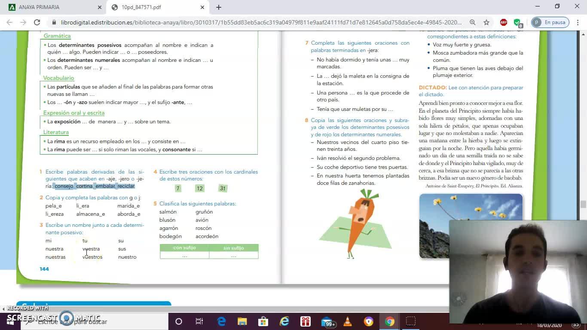Open the dashed-rectangle recorder app on taskbar
587x330 pixels.
pyautogui.click(x=411, y=321)
